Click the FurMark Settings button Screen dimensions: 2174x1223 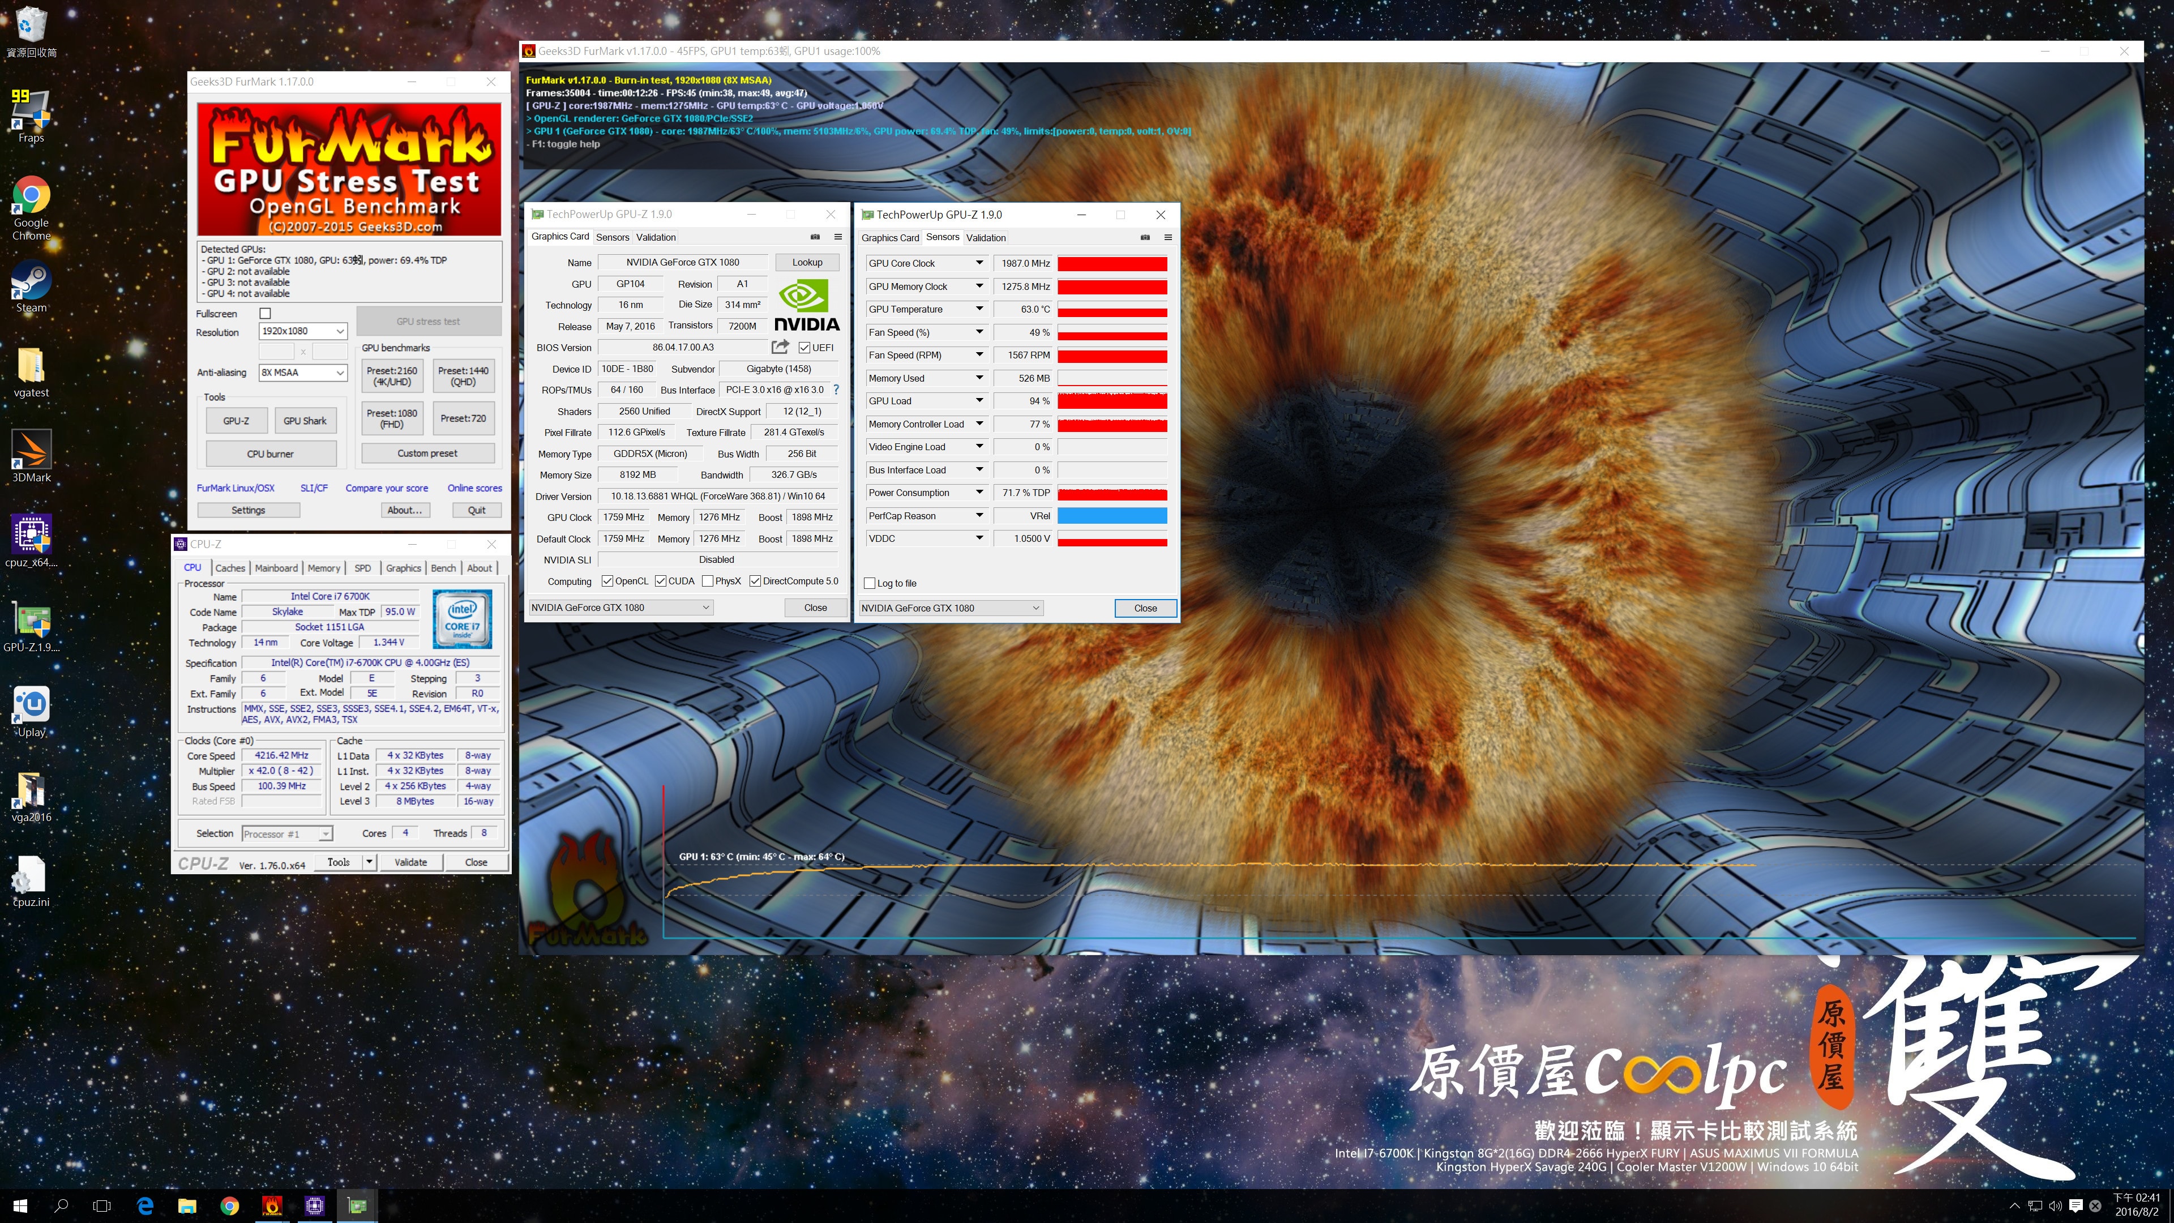pyautogui.click(x=248, y=510)
